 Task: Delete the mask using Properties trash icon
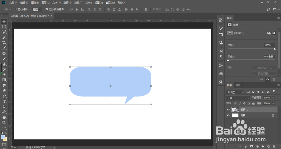(274, 79)
